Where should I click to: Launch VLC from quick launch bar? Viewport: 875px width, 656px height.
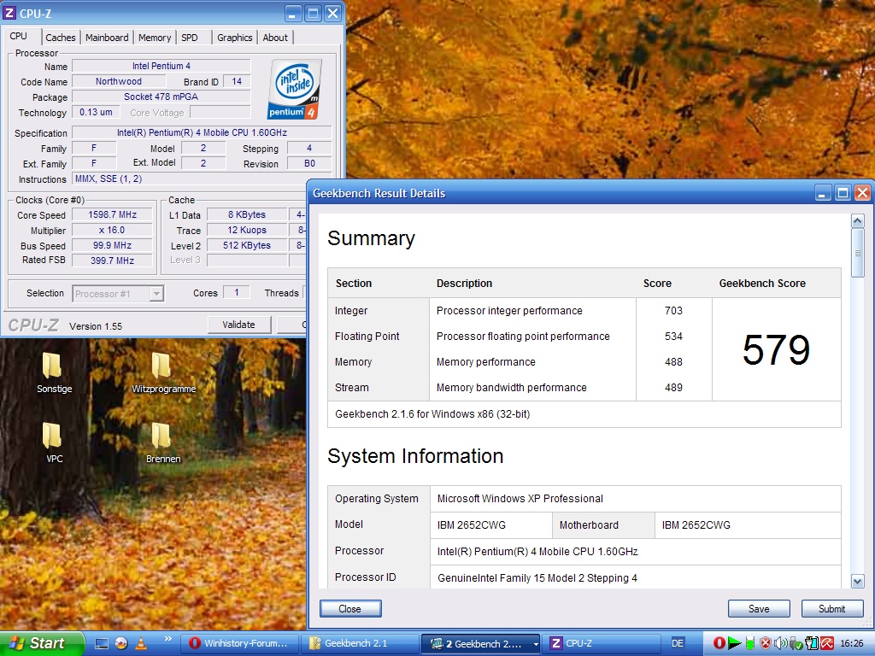coord(140,643)
